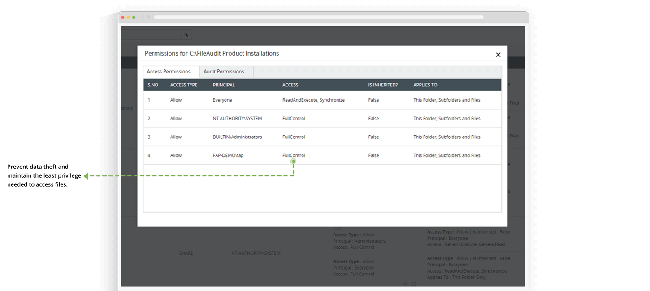Click FullControl in the BUILTIN\Administrators row
Screen dimensions: 650x291
coord(294,137)
